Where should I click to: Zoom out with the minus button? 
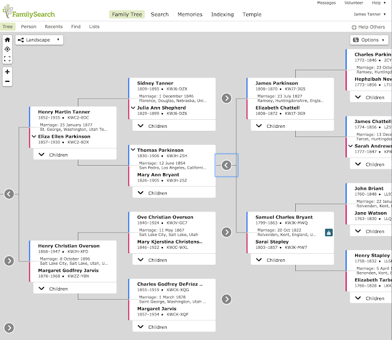pos(7,81)
